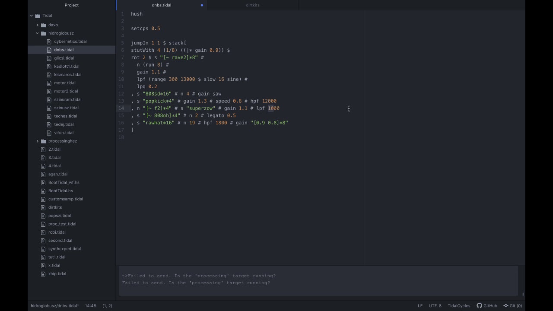This screenshot has width=553, height=311.
Task: Click the Tidal folder icon
Action: point(38,16)
